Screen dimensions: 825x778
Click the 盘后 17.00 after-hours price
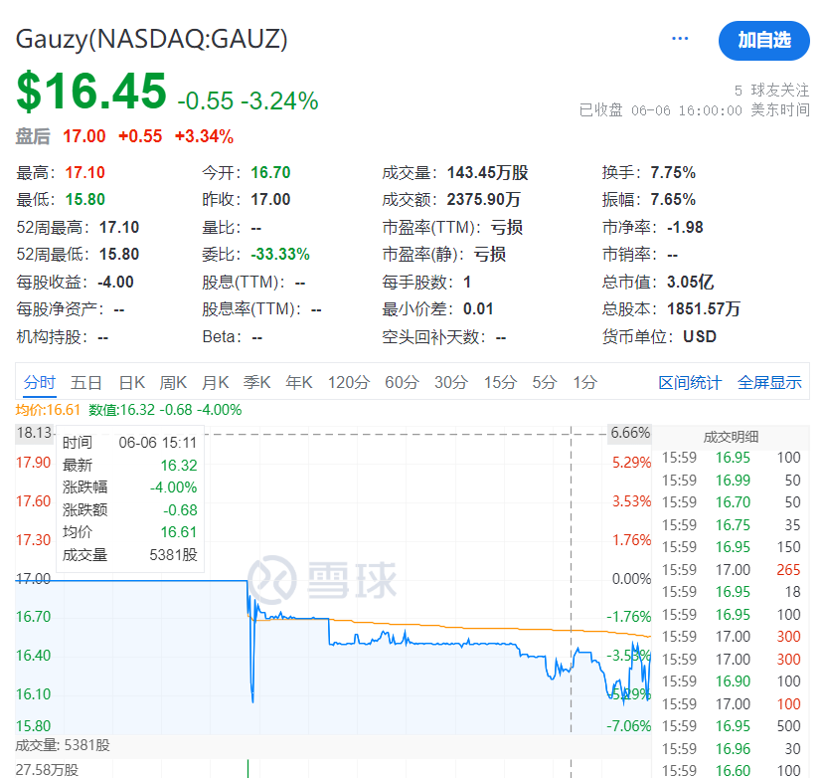coord(84,136)
